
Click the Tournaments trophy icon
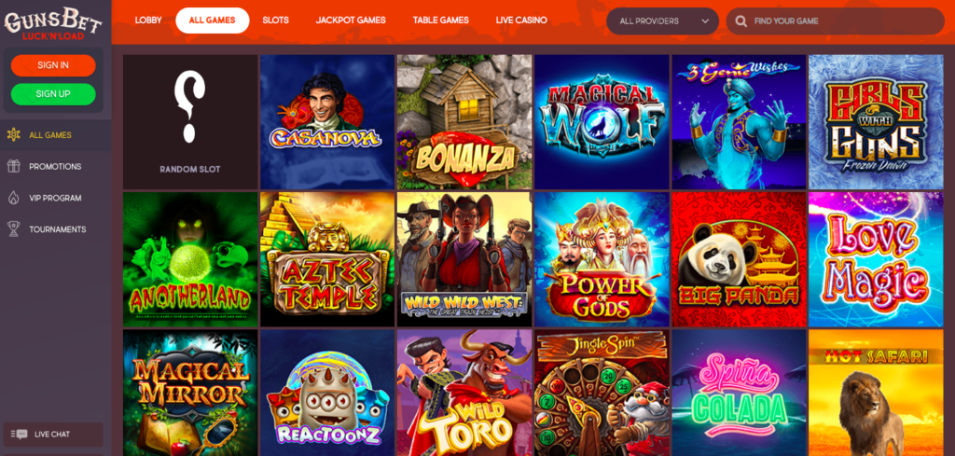click(13, 229)
